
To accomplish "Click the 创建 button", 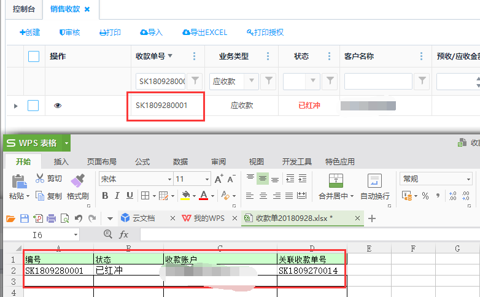I will (x=29, y=33).
